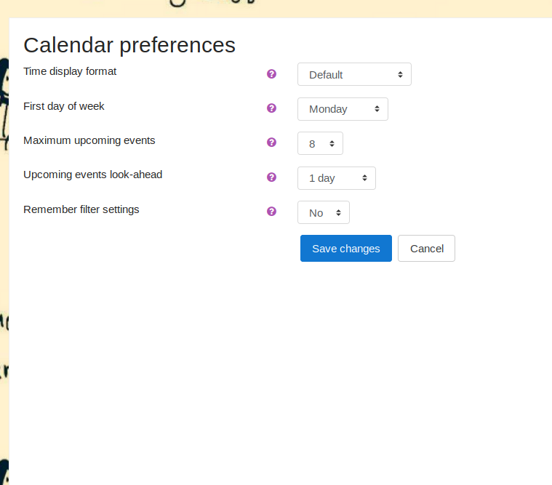Click the Save changes button

(346, 249)
